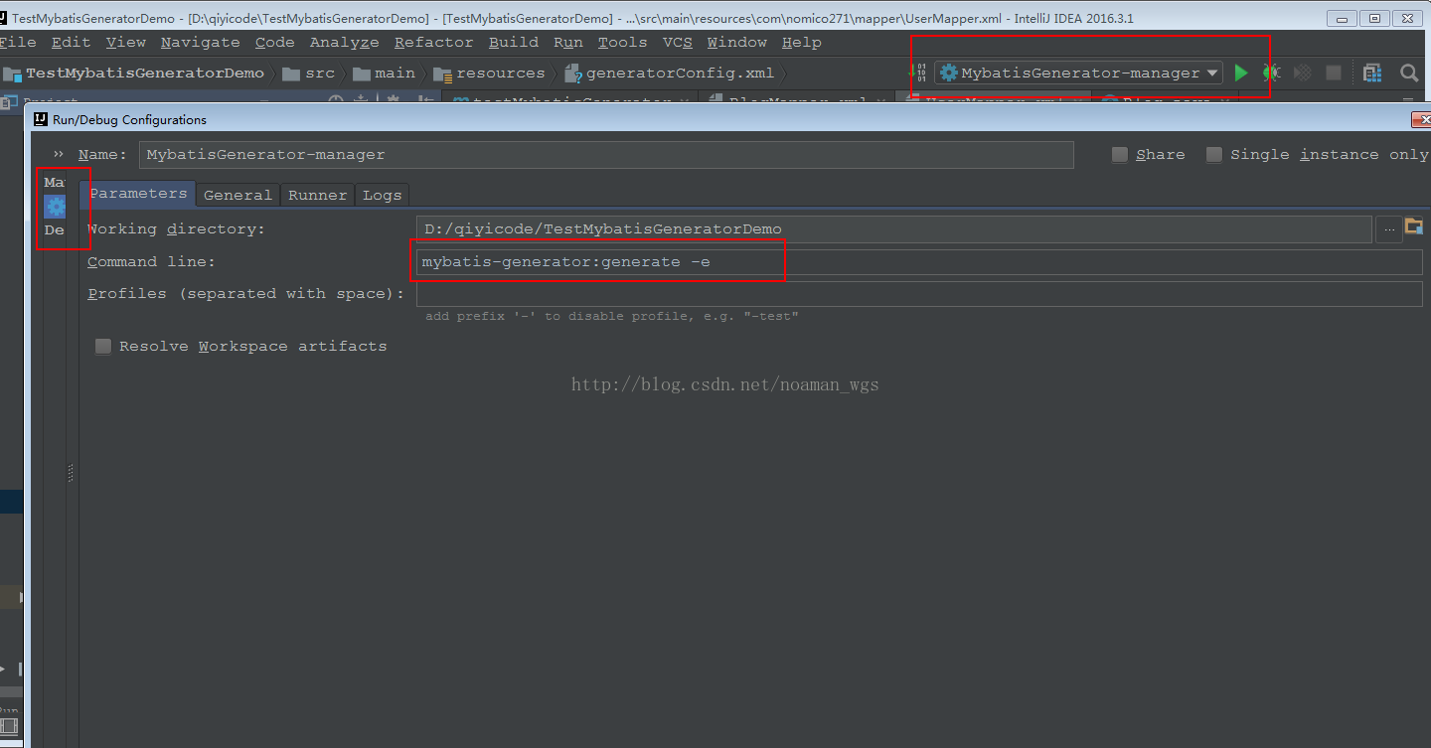Click the ellipsis browse button for Working directory
1431x748 pixels.
(x=1388, y=228)
